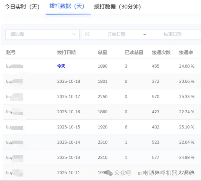201x181 pixels.
Task: Click account name in the 2025-10-16 row
Action: [14, 112]
